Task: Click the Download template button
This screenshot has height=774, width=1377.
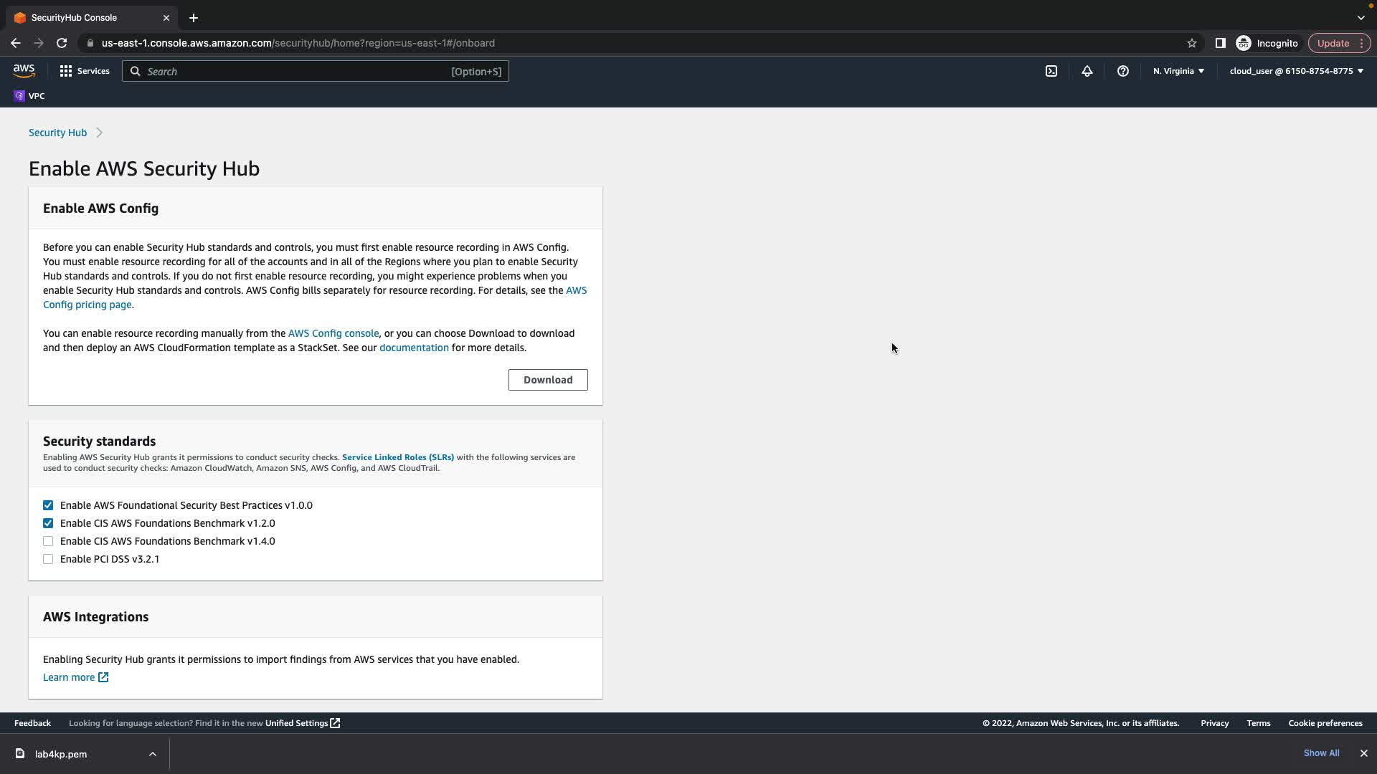Action: coord(548,380)
